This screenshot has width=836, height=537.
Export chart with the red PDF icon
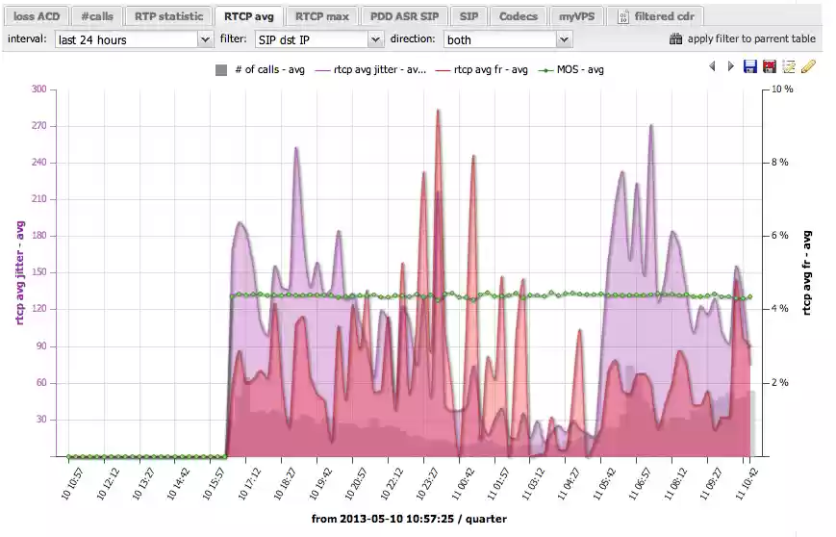click(x=770, y=66)
